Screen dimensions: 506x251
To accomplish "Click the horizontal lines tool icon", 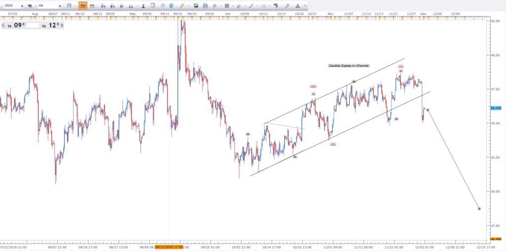I will coord(227,6).
